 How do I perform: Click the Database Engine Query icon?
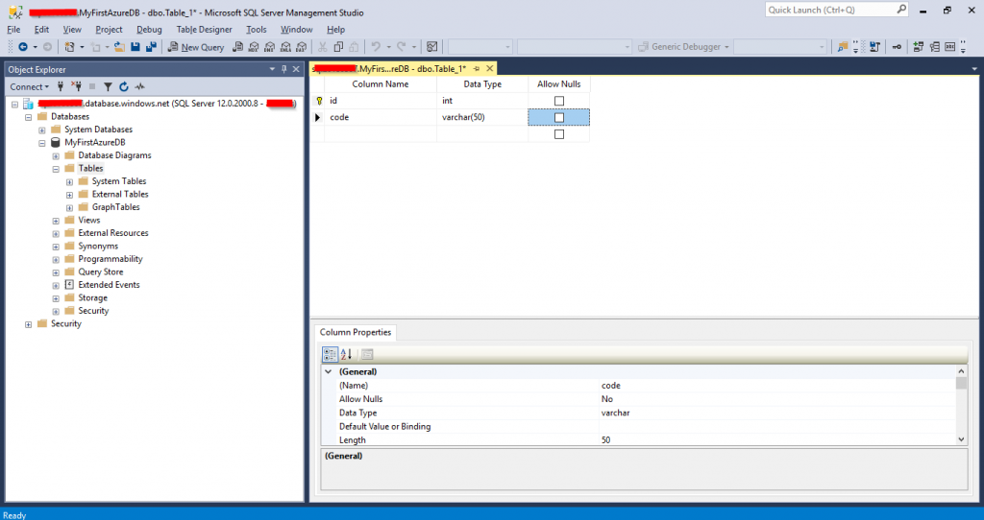point(238,47)
